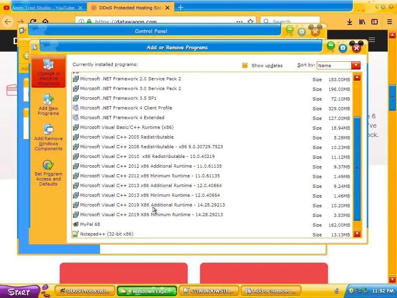397x298 pixels.
Task: Click the 11:52 PM system clock
Action: pos(383,291)
